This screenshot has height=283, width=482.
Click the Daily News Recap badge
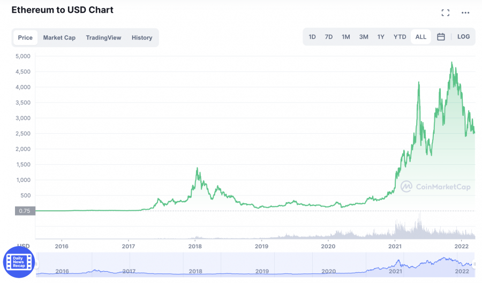(19, 262)
